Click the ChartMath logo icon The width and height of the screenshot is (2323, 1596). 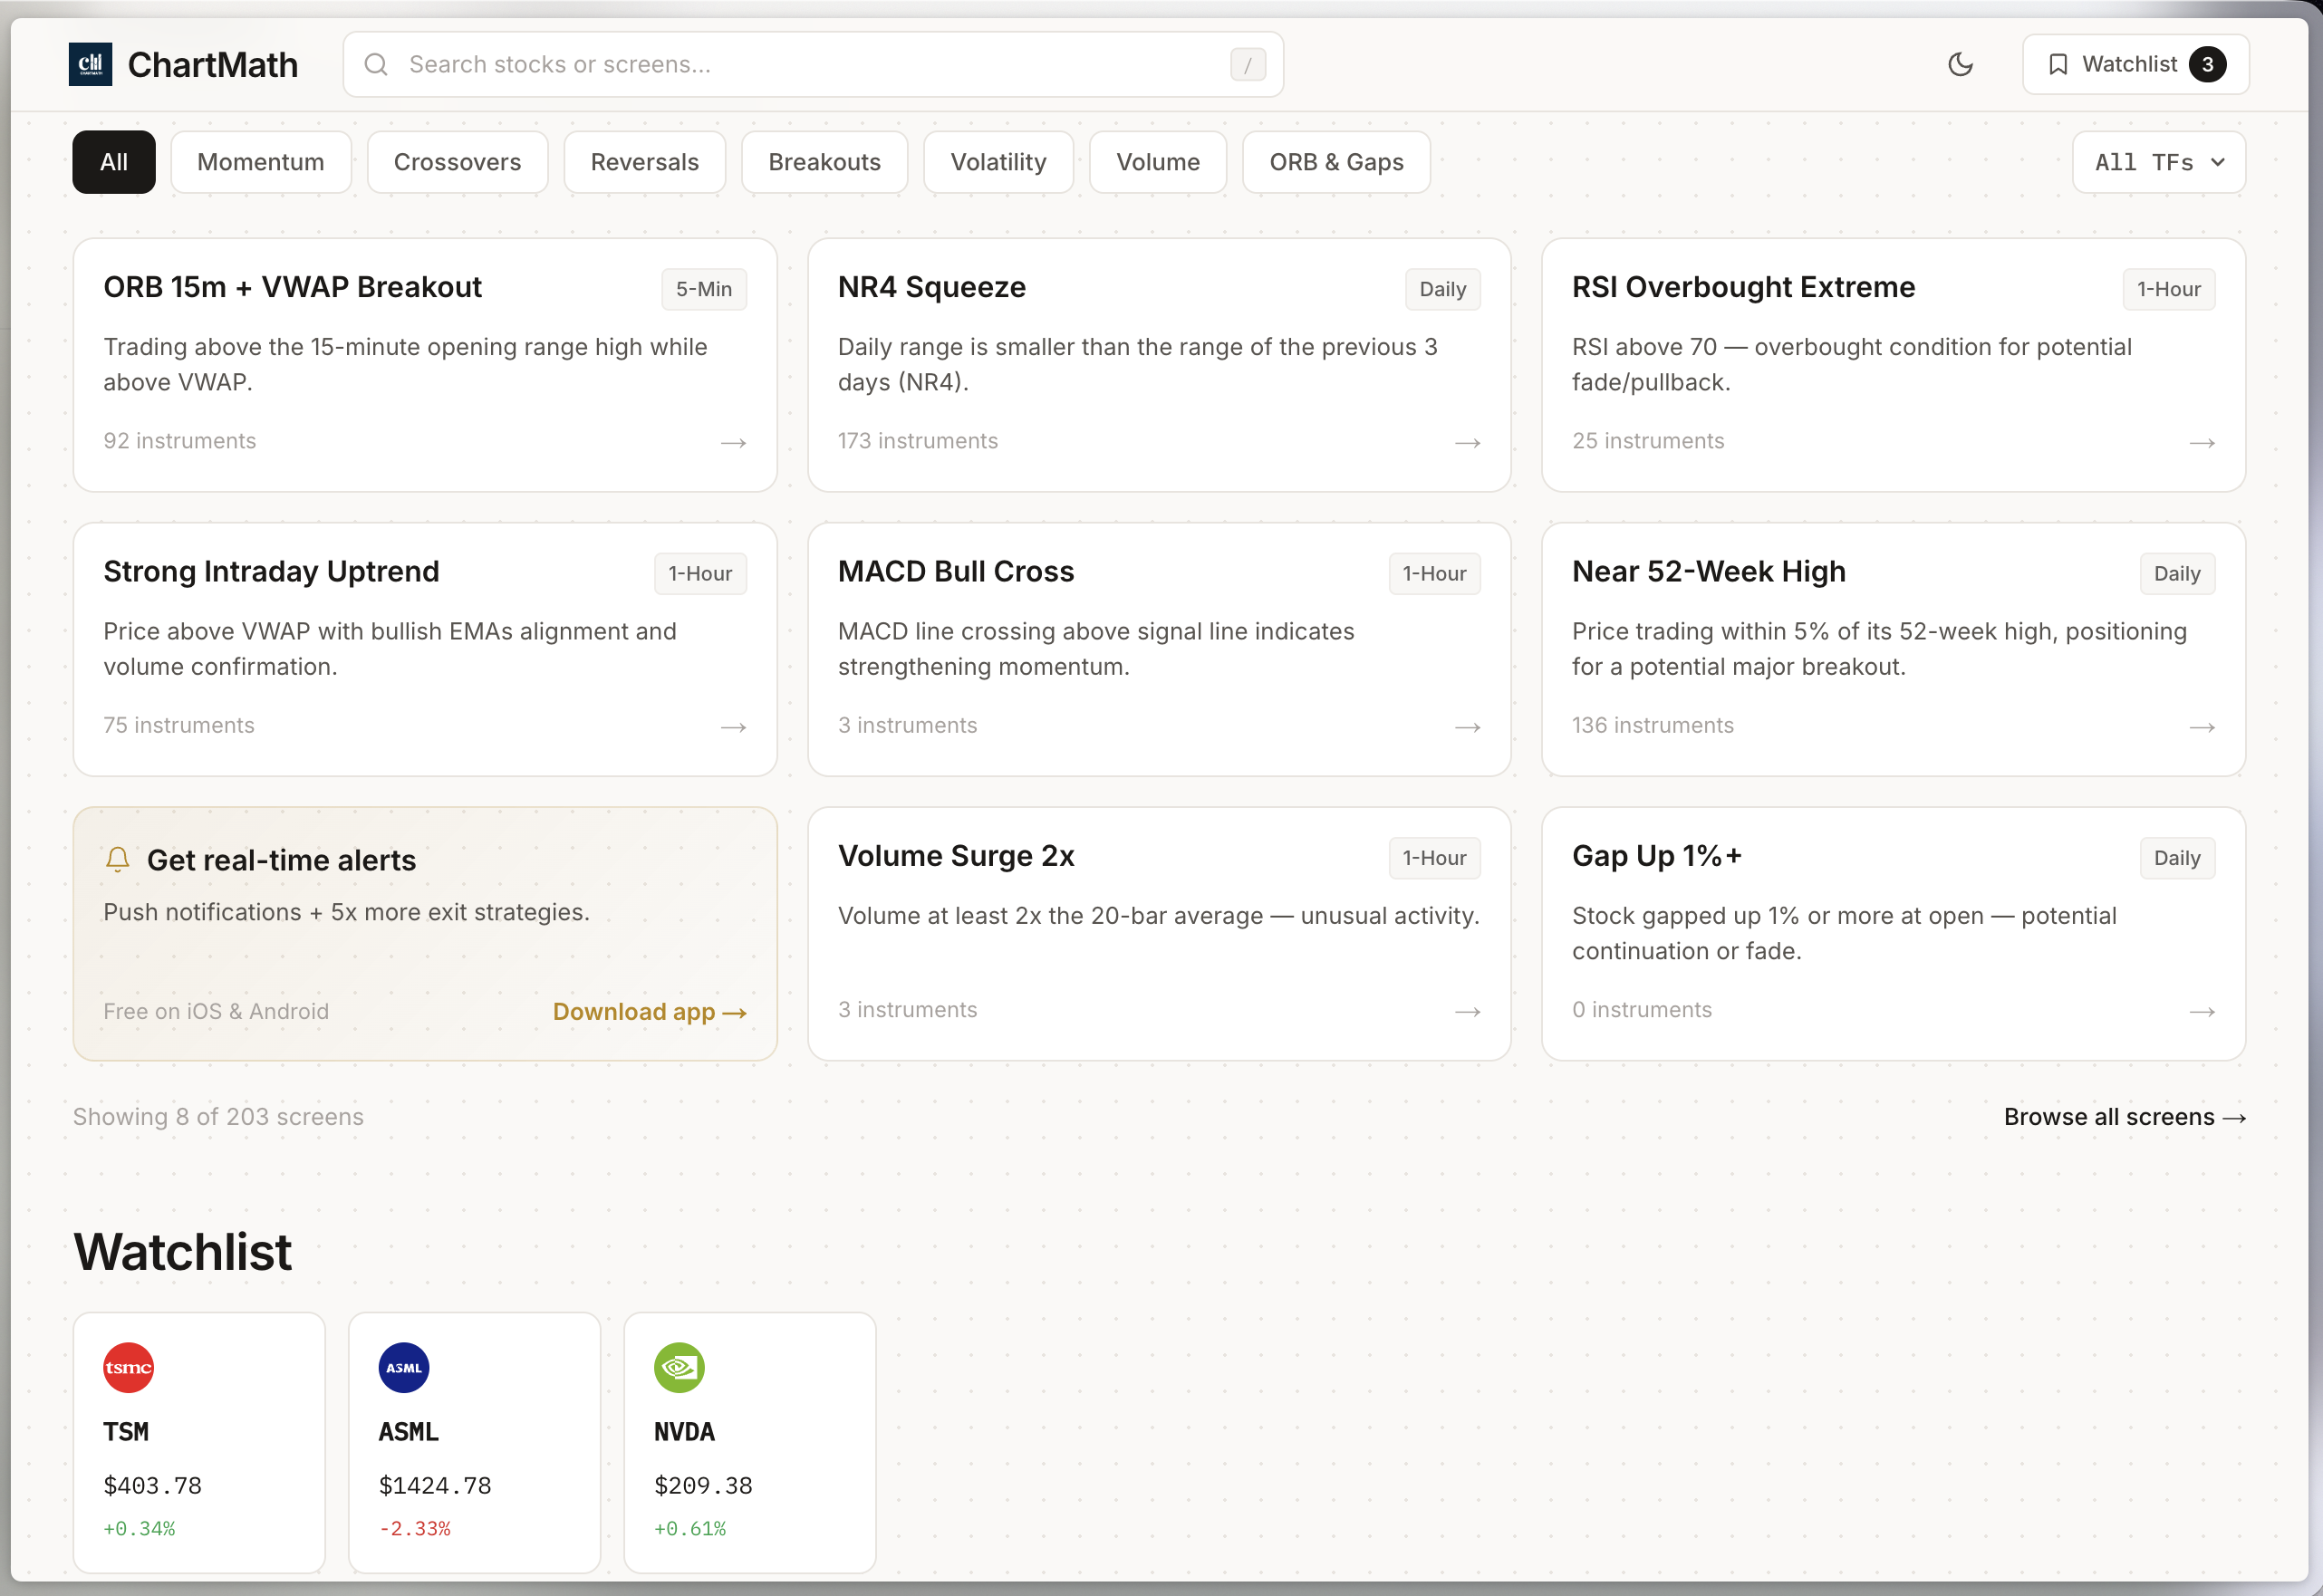[x=90, y=64]
